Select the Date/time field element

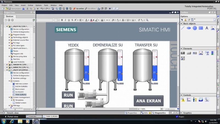pos(207,53)
